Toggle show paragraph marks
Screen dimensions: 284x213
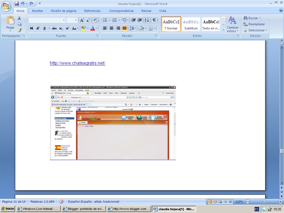[154, 20]
